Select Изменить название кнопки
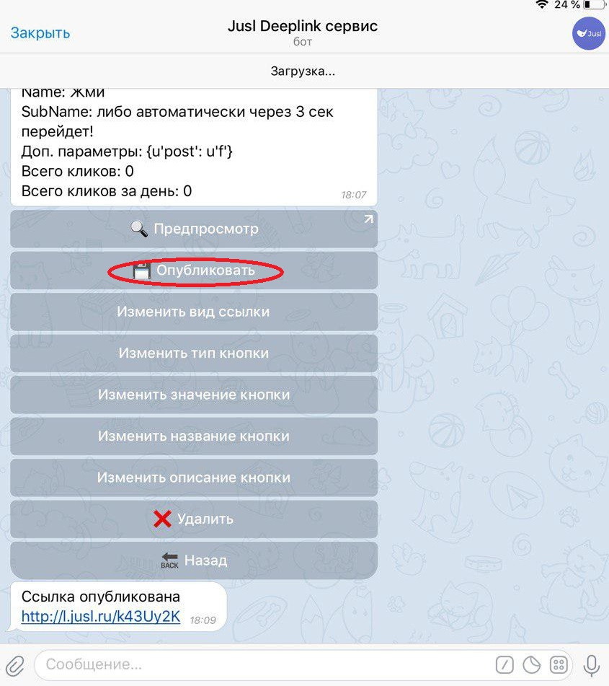The height and width of the screenshot is (686, 609). [194, 436]
